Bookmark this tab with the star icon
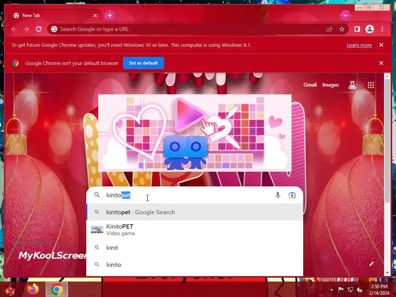 (x=342, y=29)
